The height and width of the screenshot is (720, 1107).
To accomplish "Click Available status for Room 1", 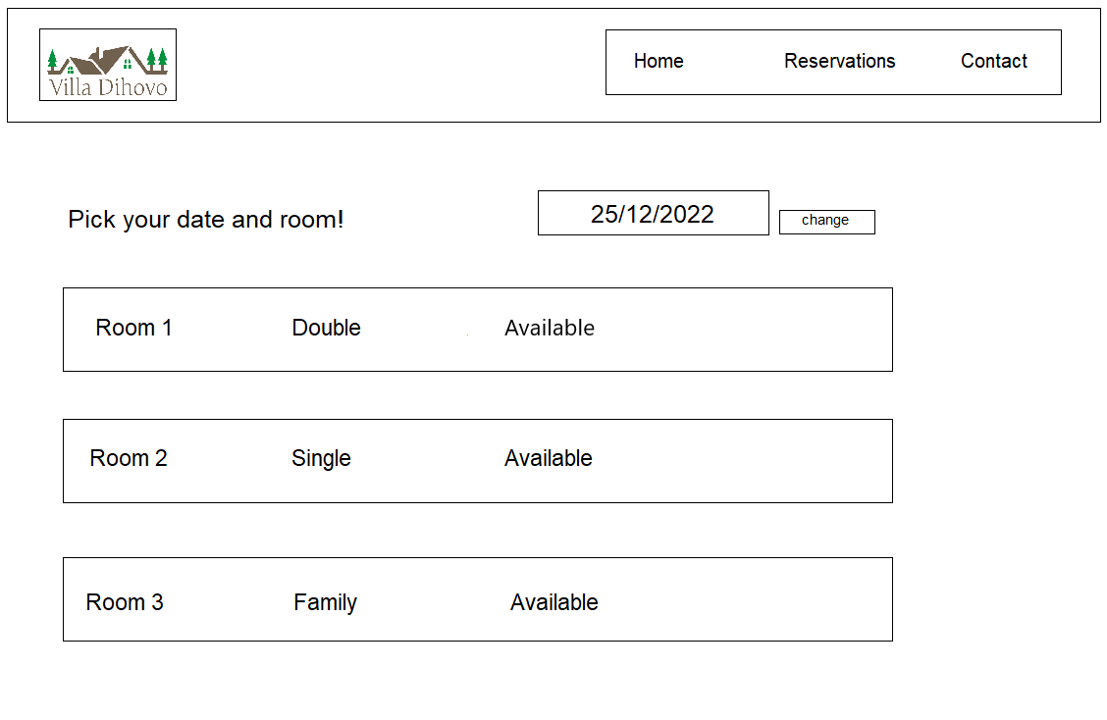I will [x=550, y=328].
